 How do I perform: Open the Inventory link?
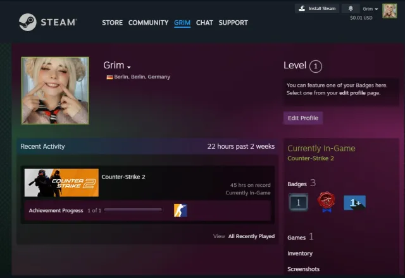[x=300, y=253]
